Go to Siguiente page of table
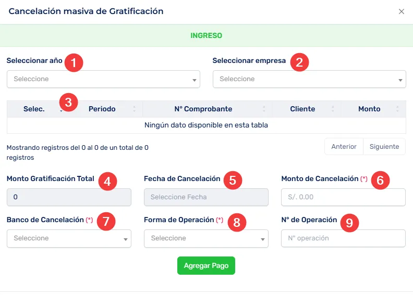Screen dimensions: 413x295 click(384, 147)
